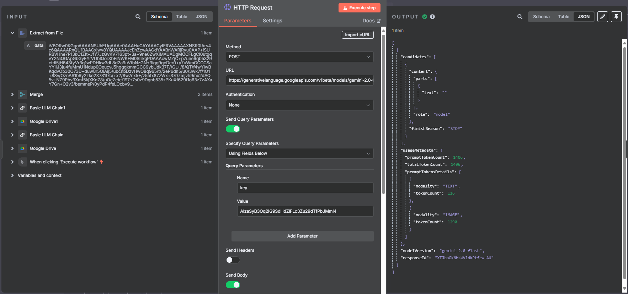This screenshot has width=628, height=294.
Task: Click the Basic LLM Chain link icon
Action: pos(22,135)
